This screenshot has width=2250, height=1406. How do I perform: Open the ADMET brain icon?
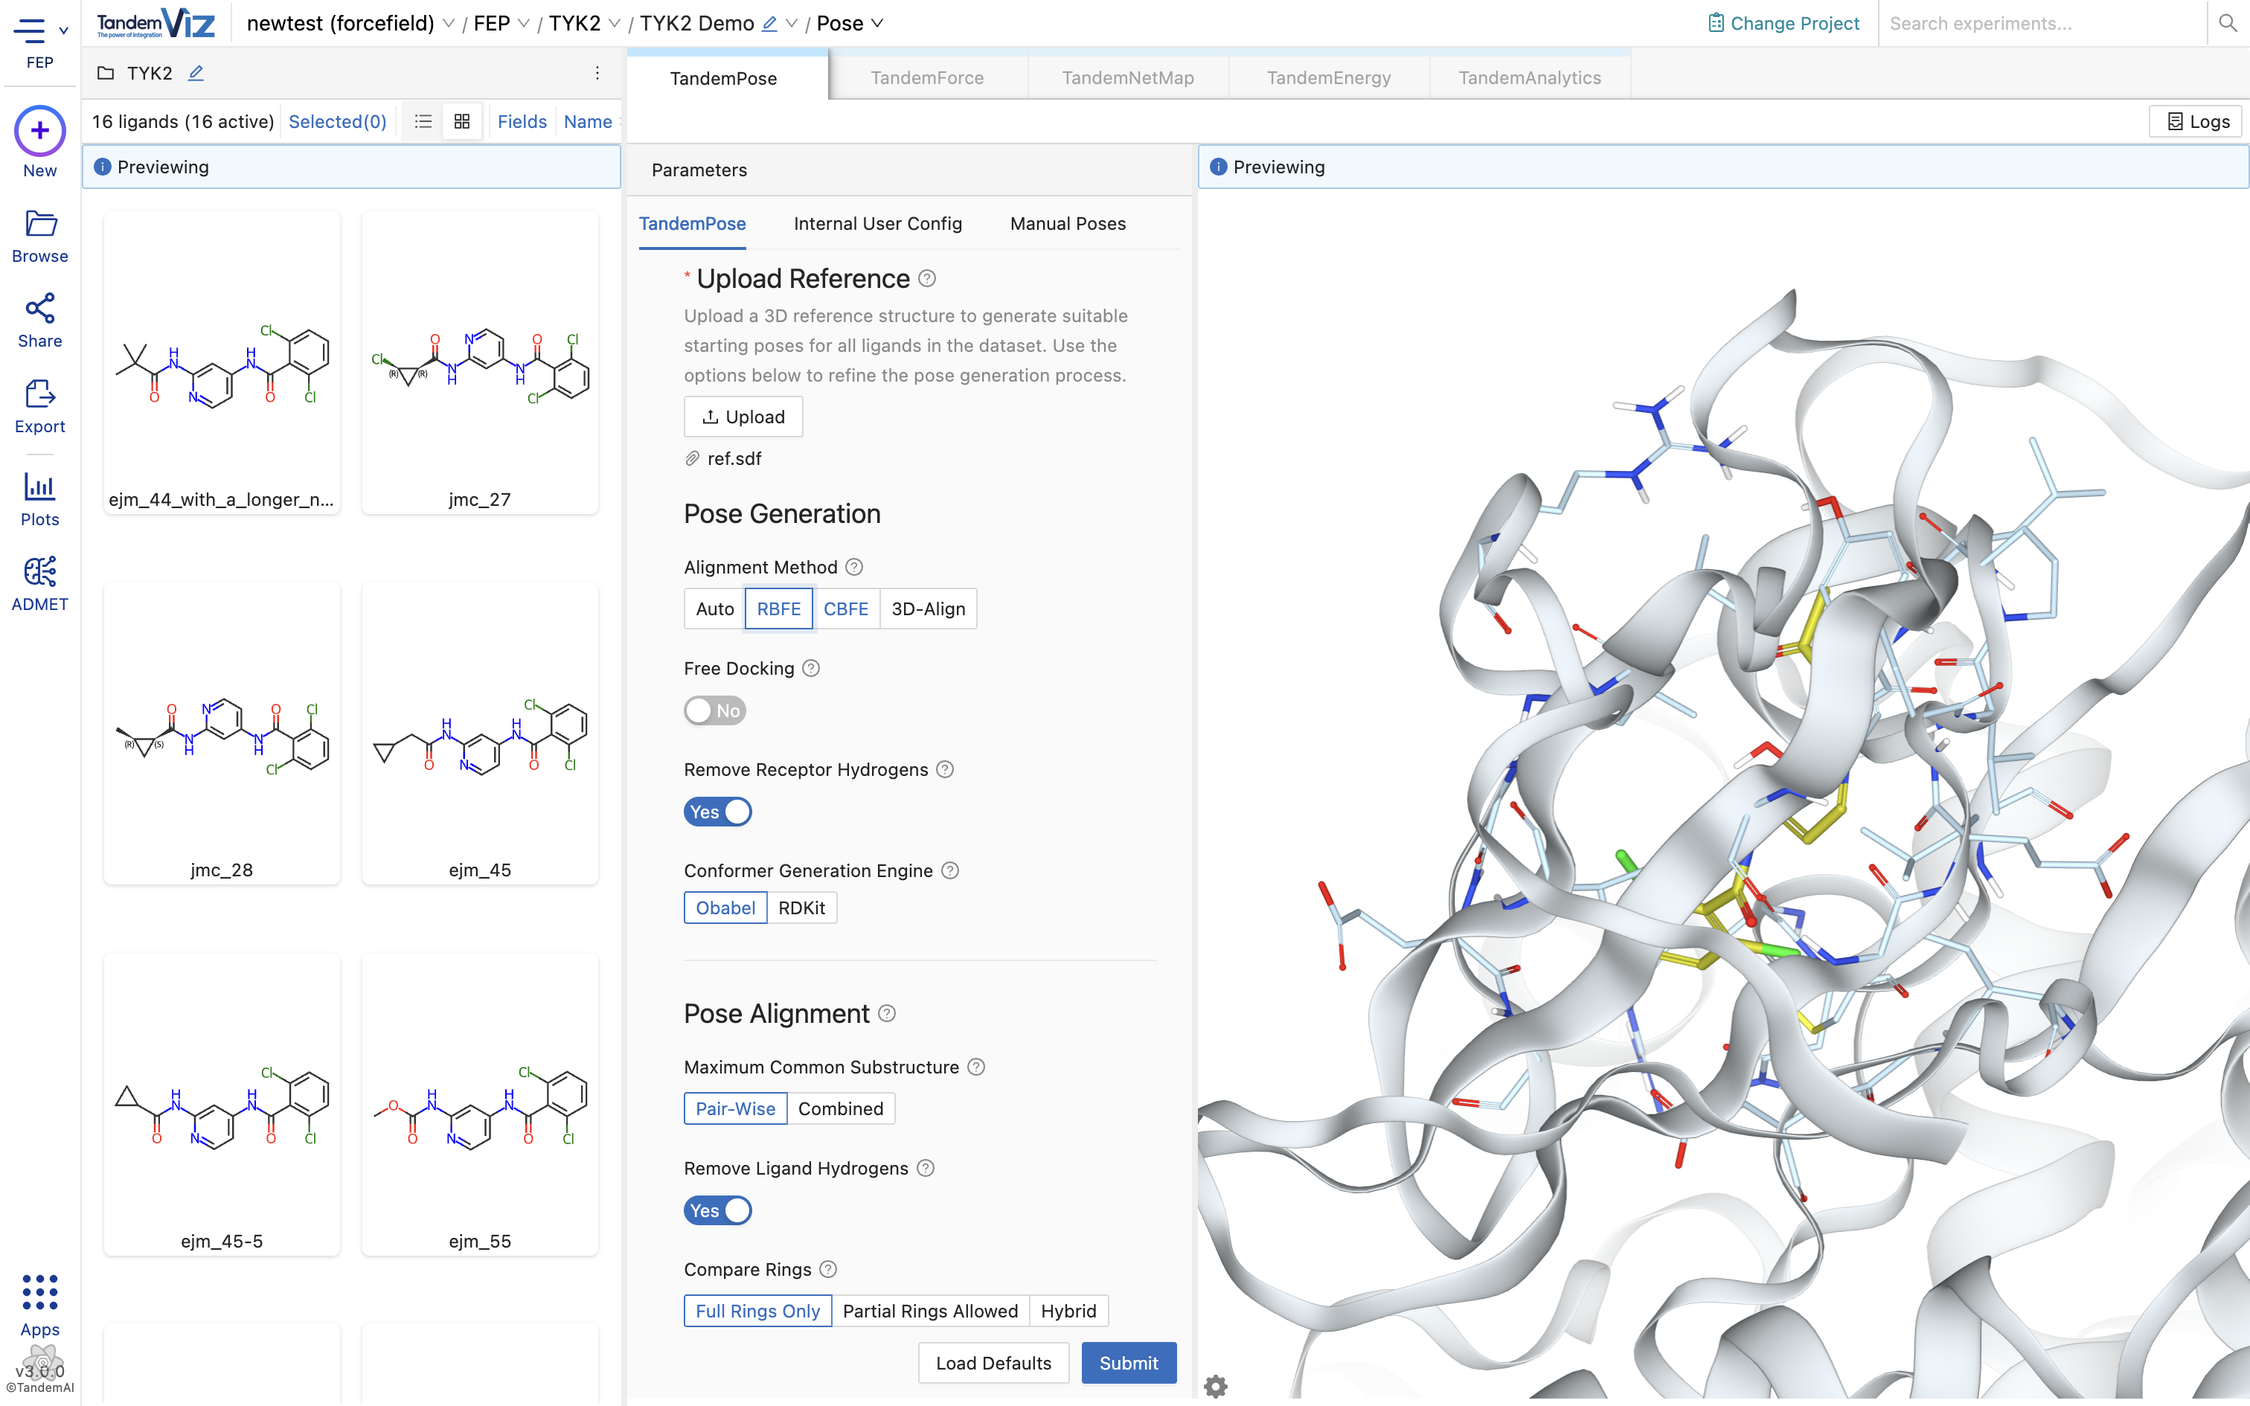(40, 572)
